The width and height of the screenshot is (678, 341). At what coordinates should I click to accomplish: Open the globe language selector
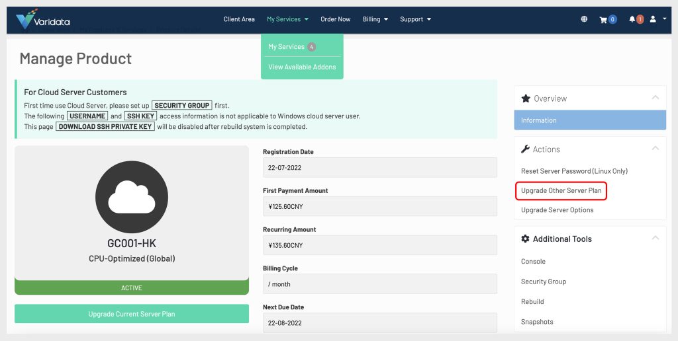(x=584, y=19)
